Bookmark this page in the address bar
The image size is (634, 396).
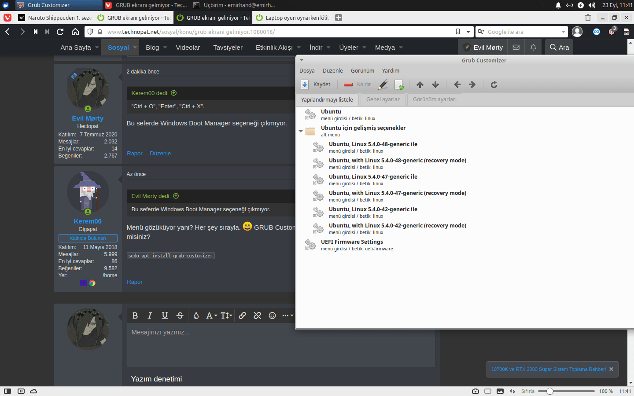tap(458, 32)
